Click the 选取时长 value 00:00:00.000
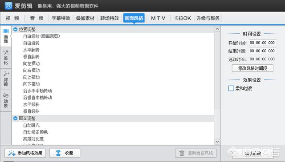This screenshot has width=285, height=162. coord(262,59)
